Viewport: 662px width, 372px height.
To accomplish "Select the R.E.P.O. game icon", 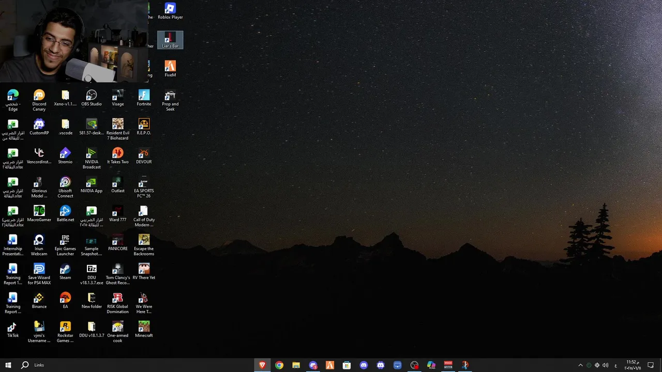I will pyautogui.click(x=144, y=127).
